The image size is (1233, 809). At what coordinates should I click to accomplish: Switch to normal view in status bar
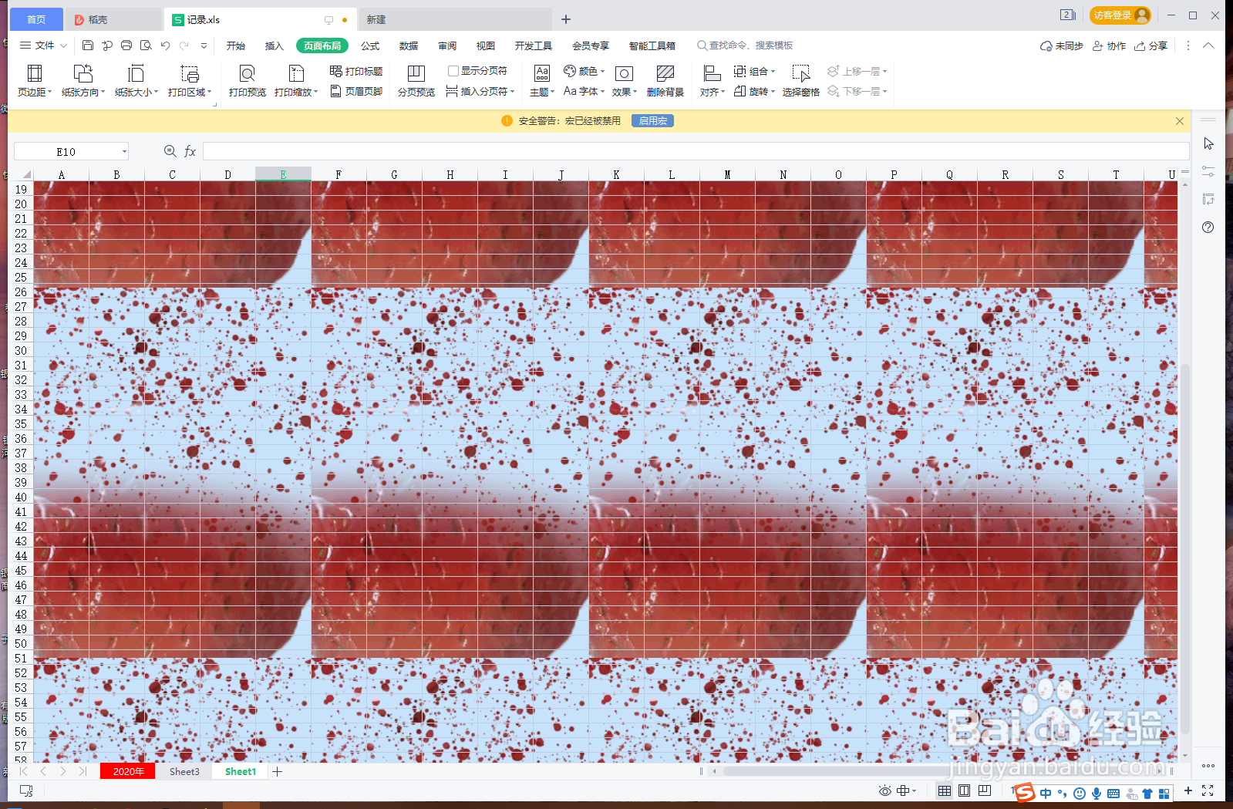(x=945, y=790)
